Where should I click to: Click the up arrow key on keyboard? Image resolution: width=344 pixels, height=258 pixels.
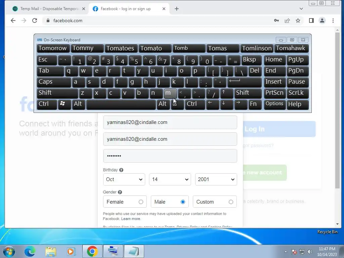pos(227,93)
